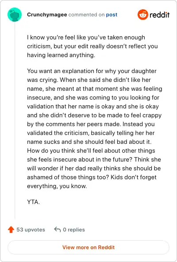Click the phrase "having learned anything."
The height and width of the screenshot is (262, 177).
[61, 55]
